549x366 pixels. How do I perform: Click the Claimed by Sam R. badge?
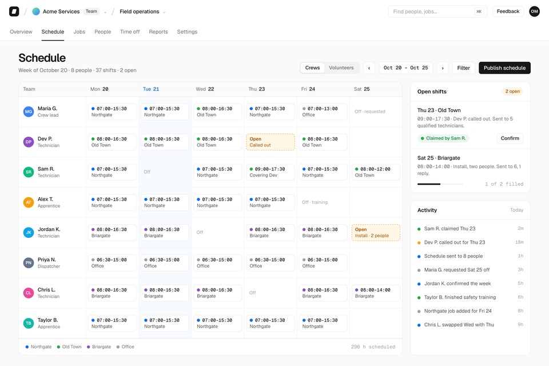click(443, 138)
